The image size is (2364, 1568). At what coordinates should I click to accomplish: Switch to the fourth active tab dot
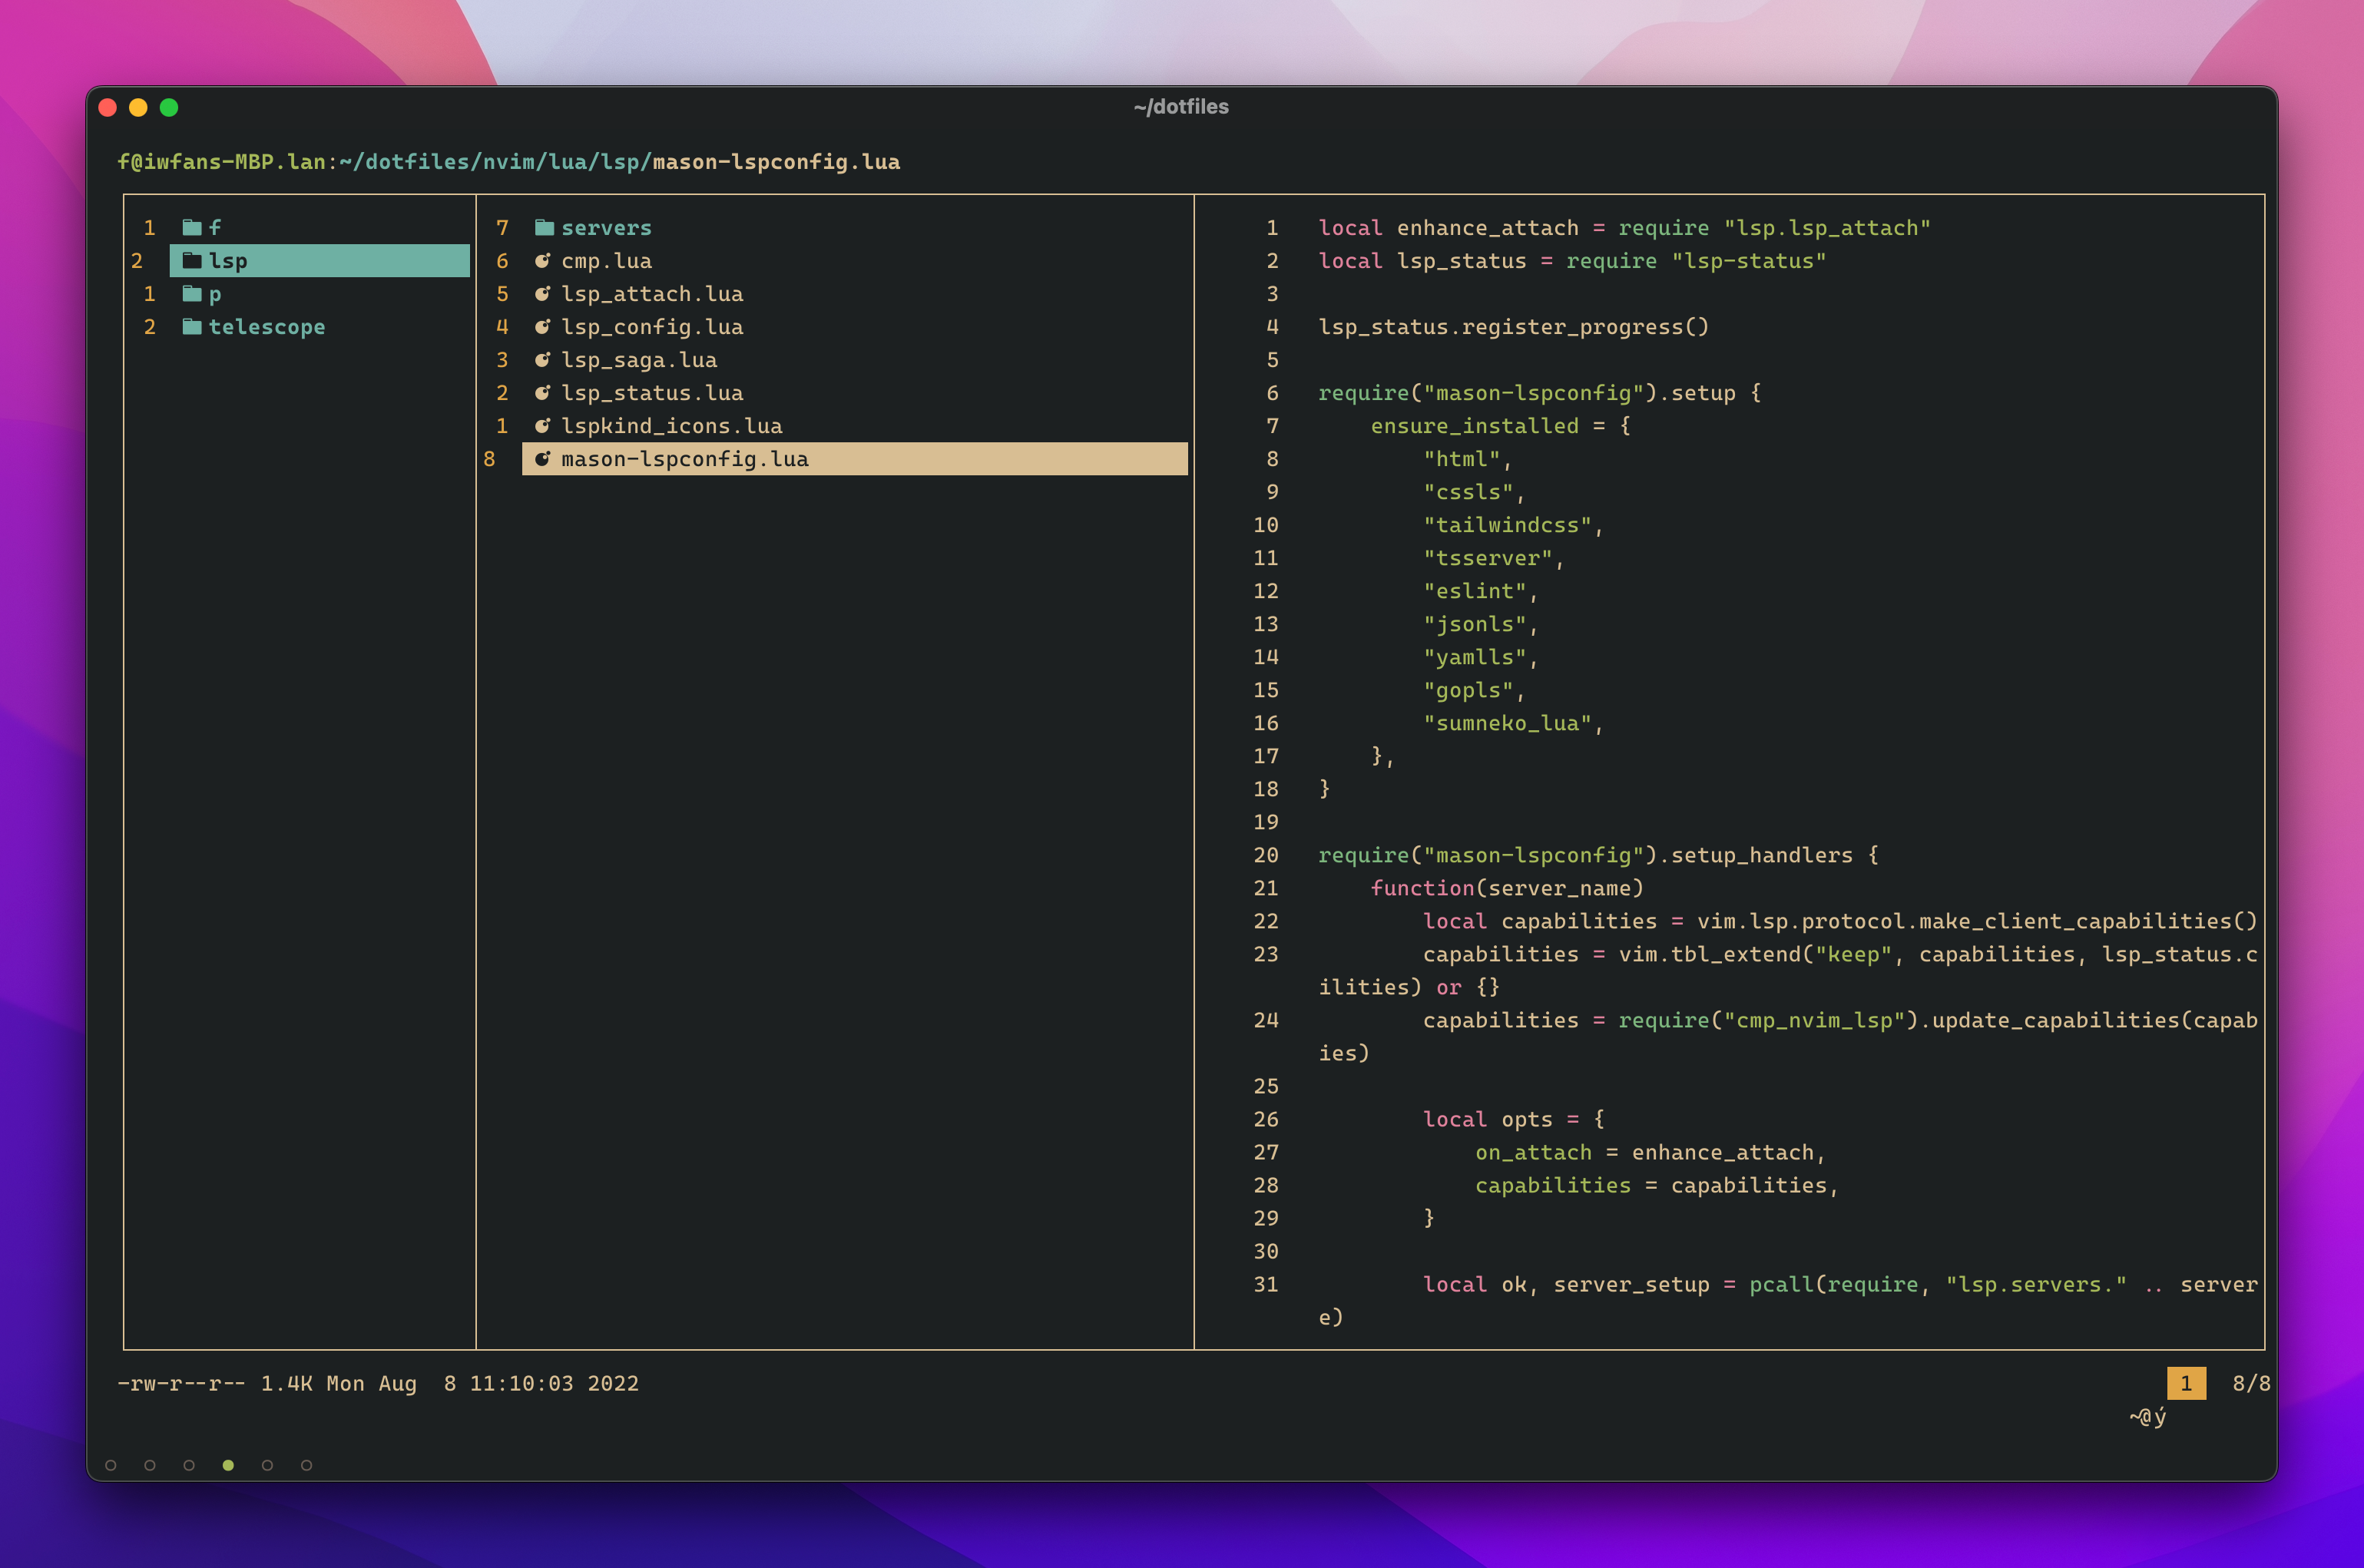click(228, 1465)
